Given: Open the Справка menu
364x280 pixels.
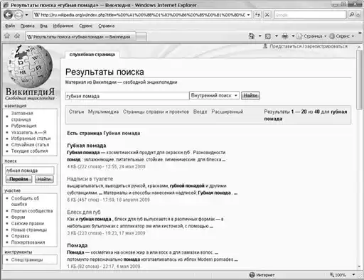Looking at the screenshot, I should tap(107, 26).
